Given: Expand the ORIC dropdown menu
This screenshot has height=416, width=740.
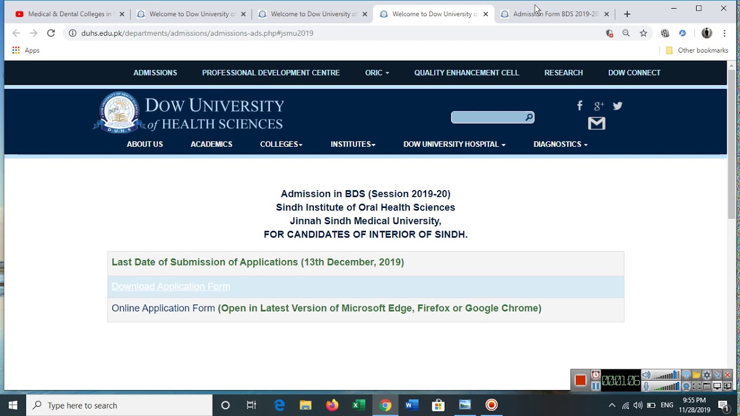Looking at the screenshot, I should coord(377,73).
